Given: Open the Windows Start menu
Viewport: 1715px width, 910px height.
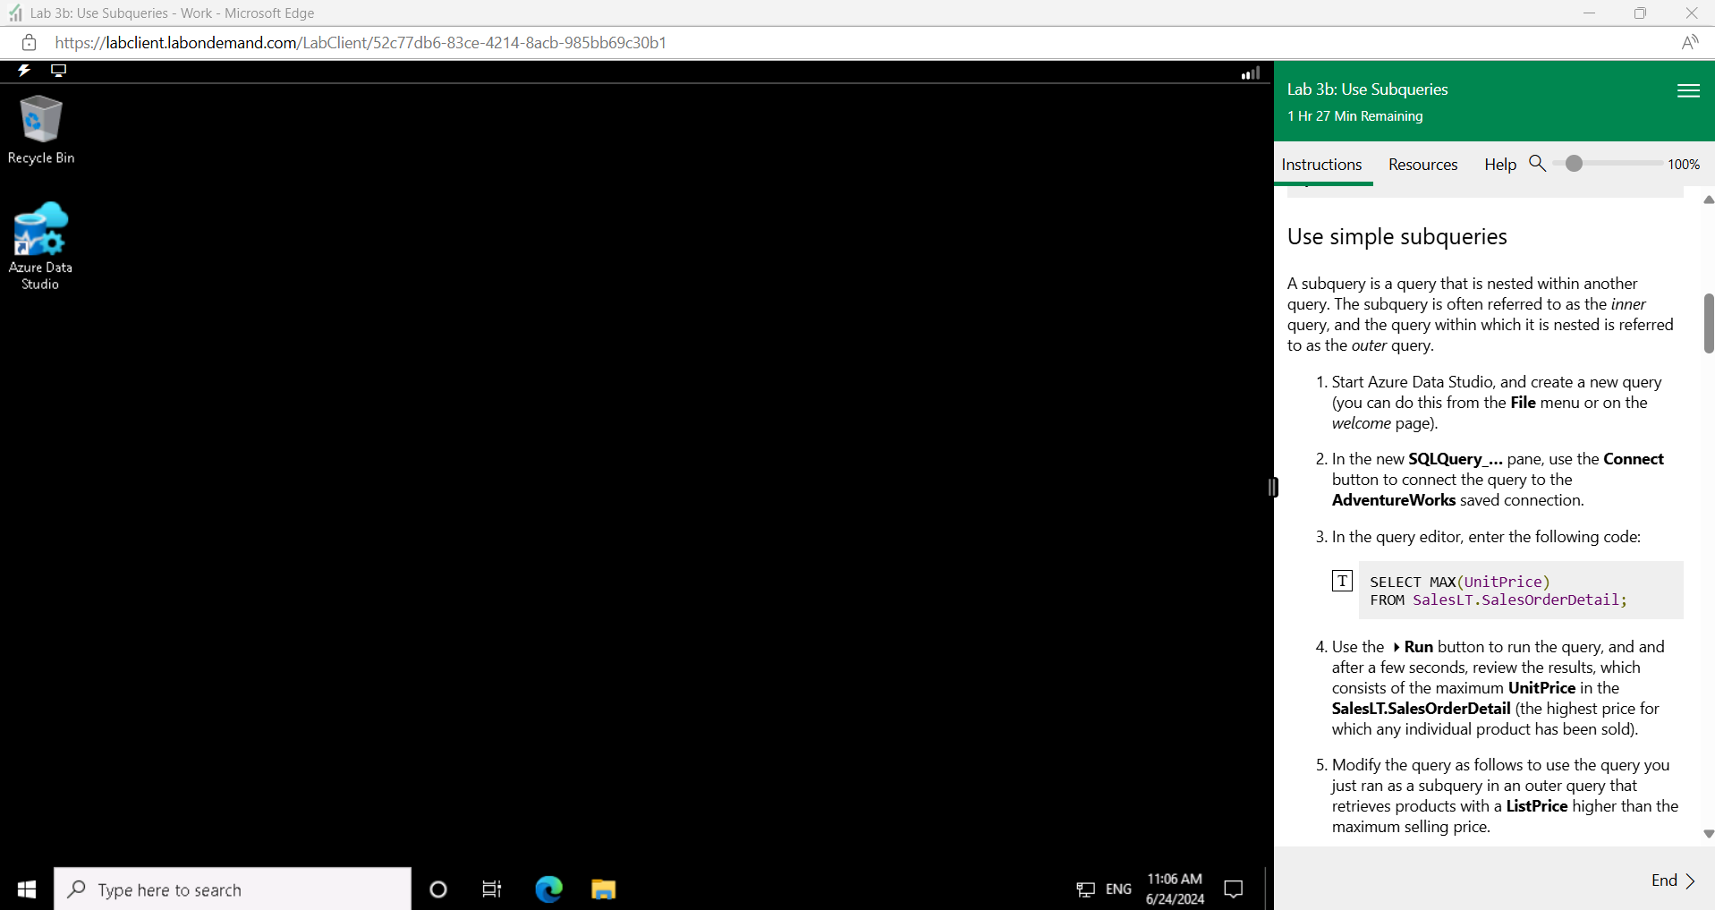Looking at the screenshot, I should coord(27,889).
